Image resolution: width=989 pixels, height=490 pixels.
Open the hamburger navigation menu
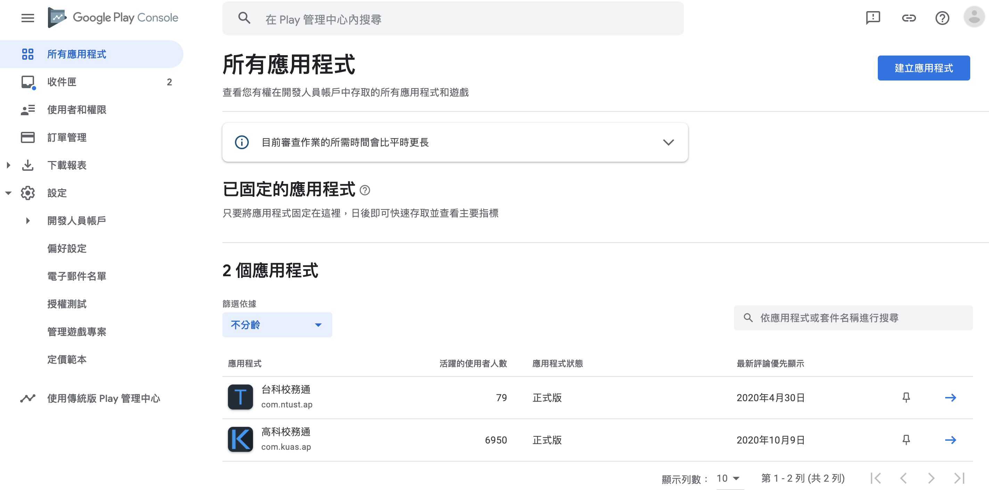click(x=28, y=18)
